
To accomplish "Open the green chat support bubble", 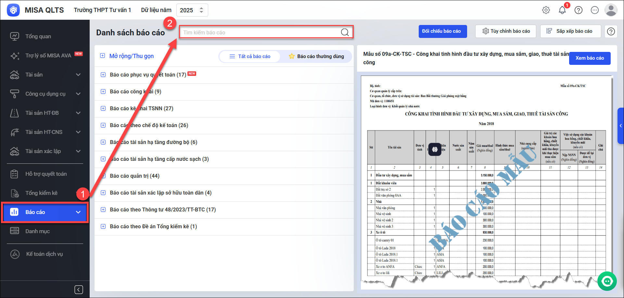I will click(x=607, y=281).
